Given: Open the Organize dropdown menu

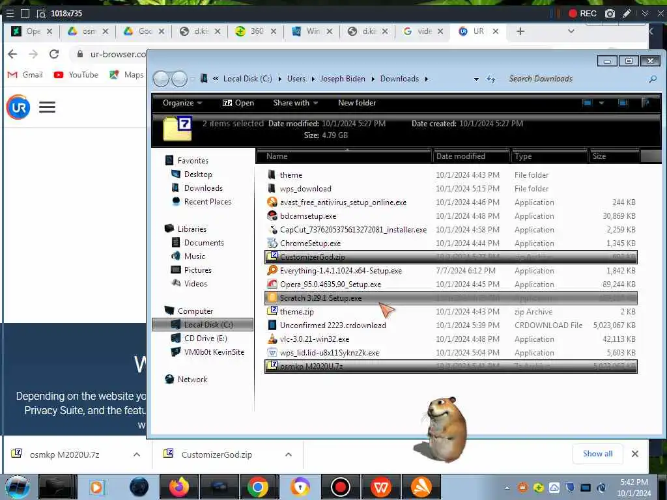Looking at the screenshot, I should [x=182, y=103].
